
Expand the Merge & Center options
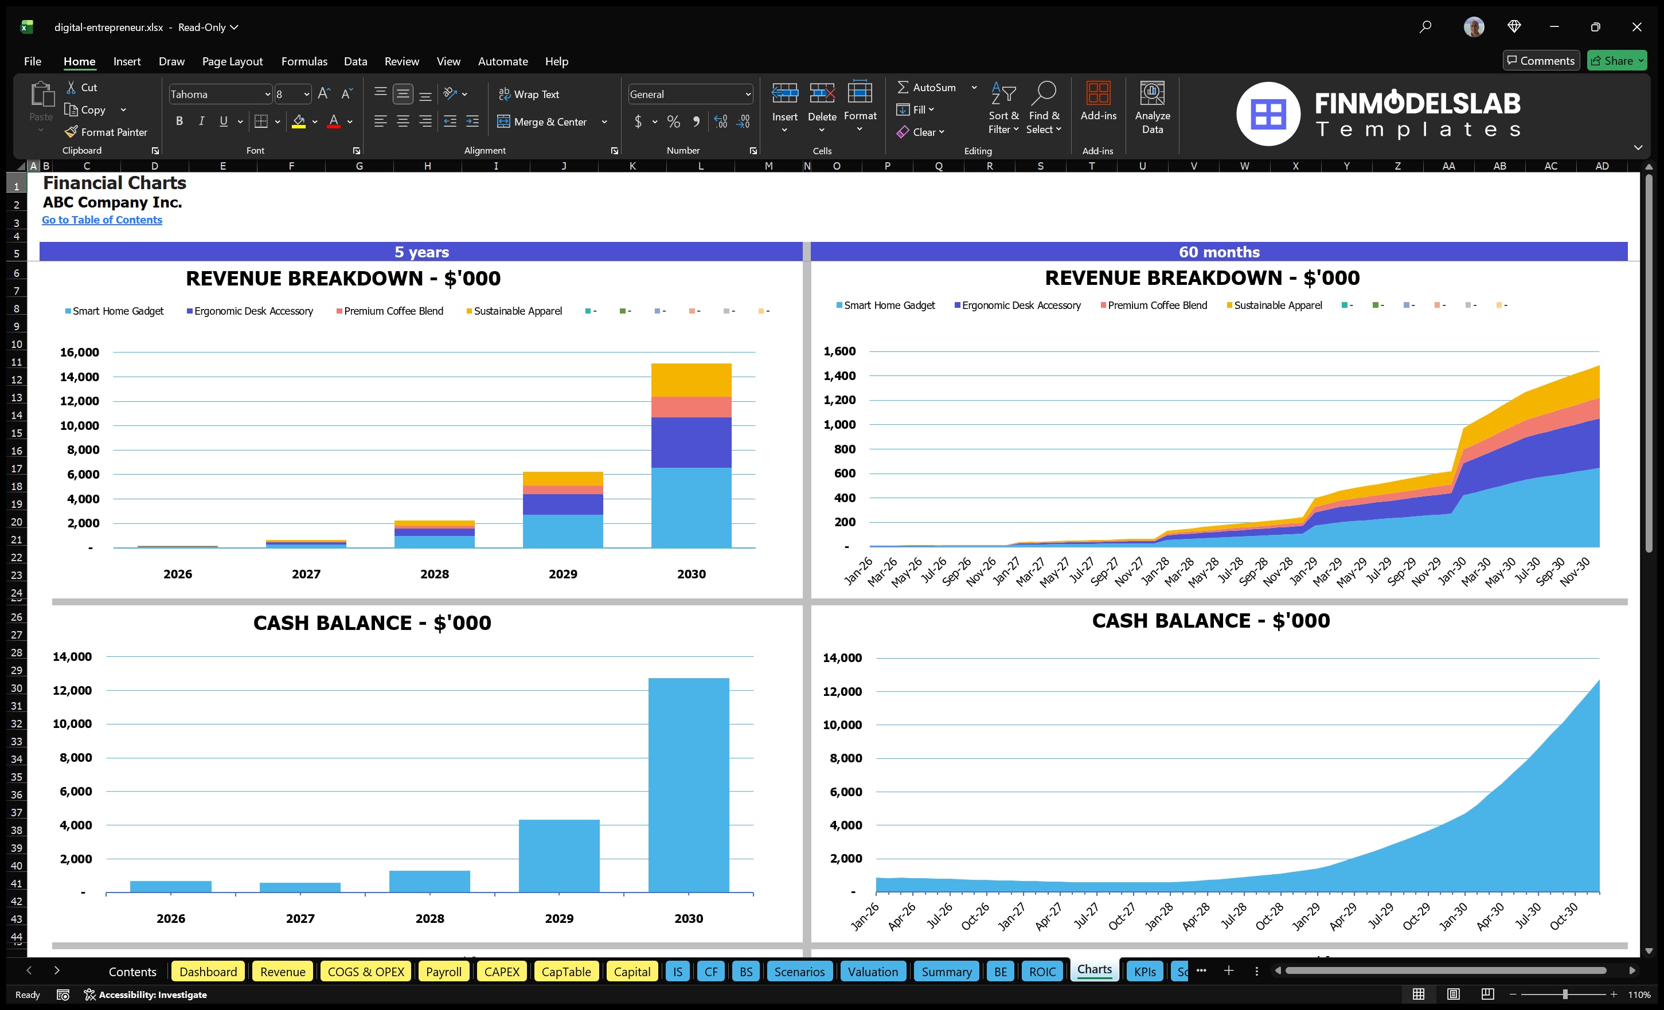tap(604, 122)
